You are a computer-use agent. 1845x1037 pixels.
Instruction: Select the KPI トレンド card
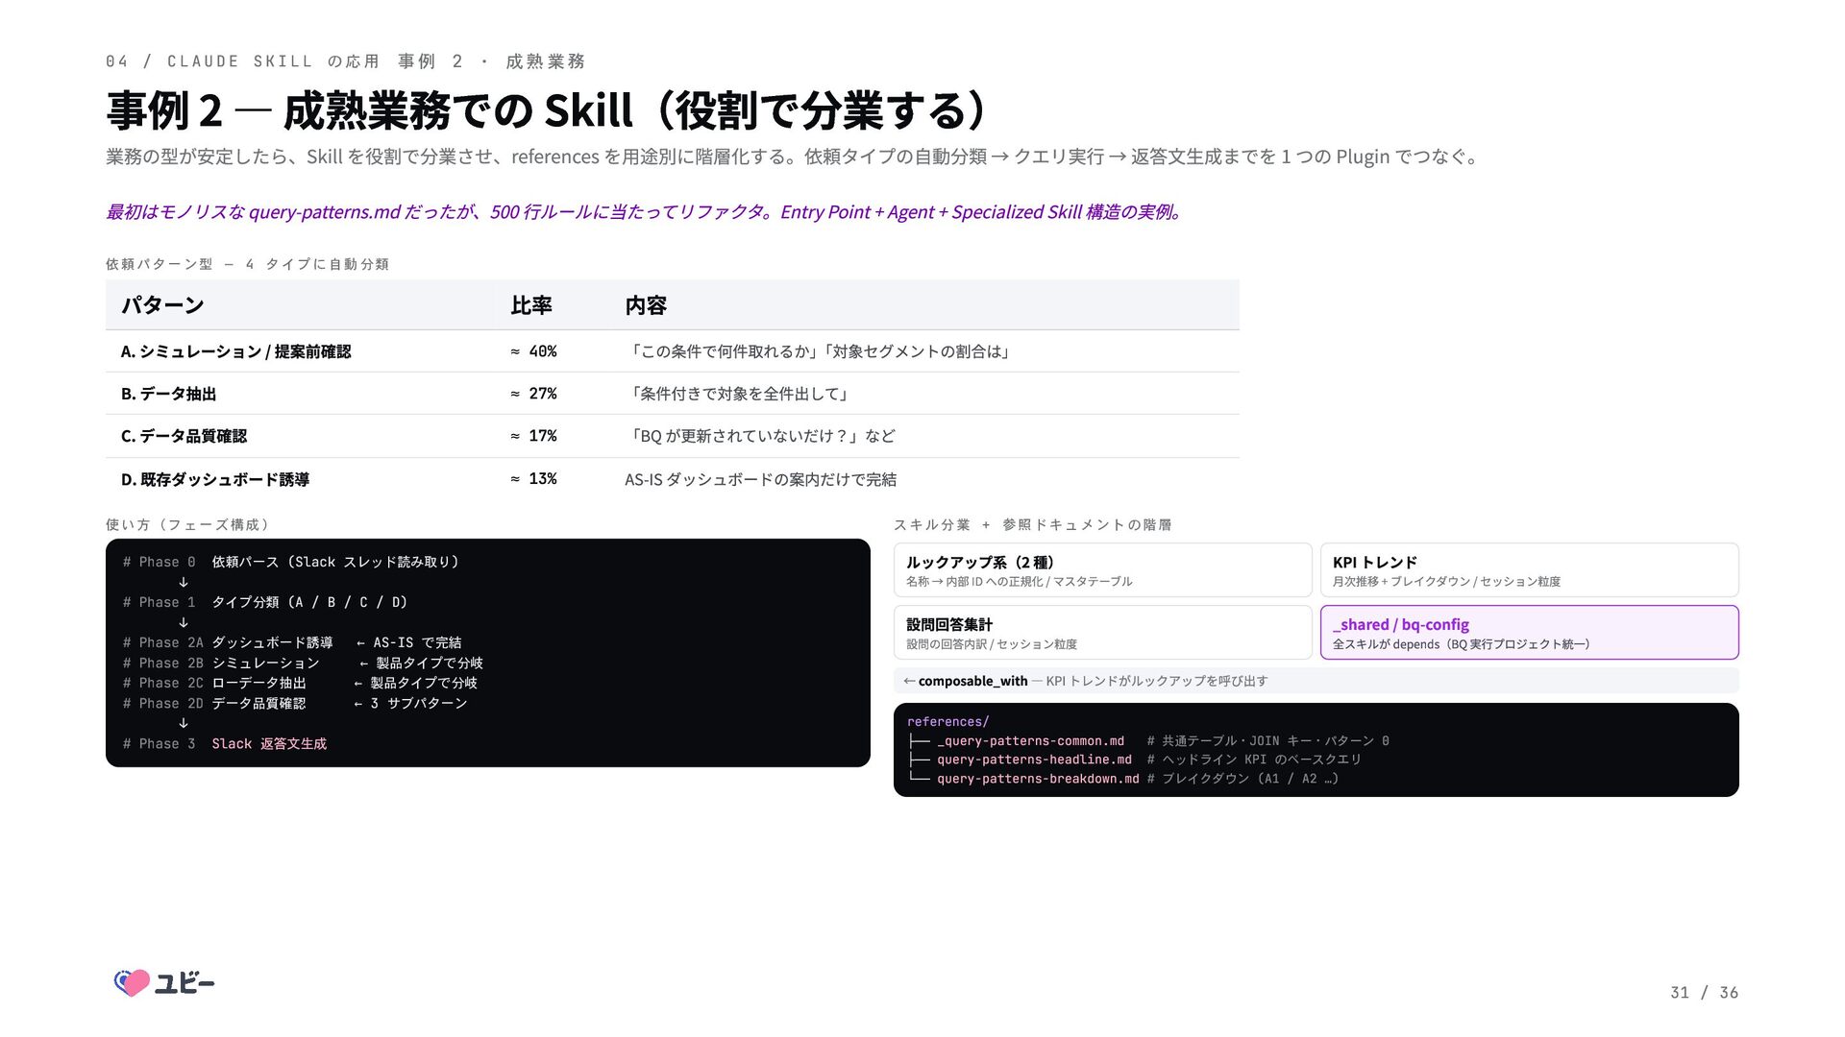pyautogui.click(x=1529, y=570)
